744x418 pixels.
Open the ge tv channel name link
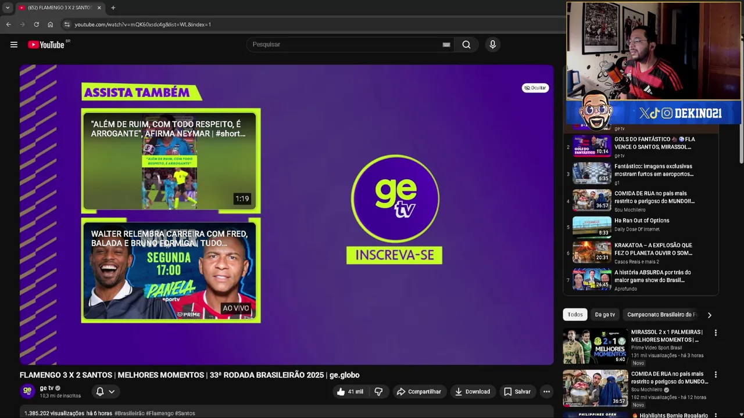(x=46, y=388)
